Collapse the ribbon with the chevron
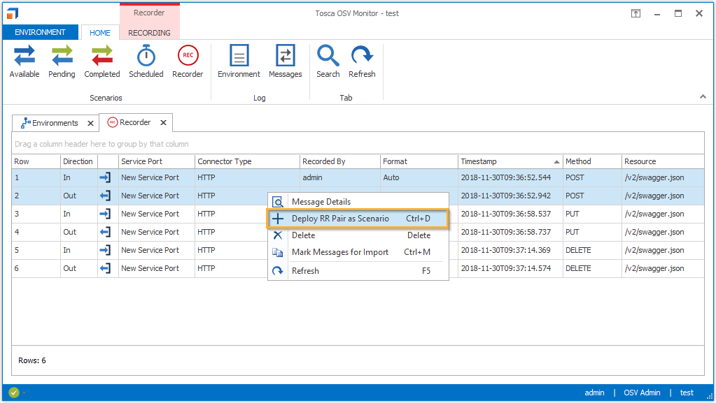The height and width of the screenshot is (403, 716). pyautogui.click(x=702, y=96)
